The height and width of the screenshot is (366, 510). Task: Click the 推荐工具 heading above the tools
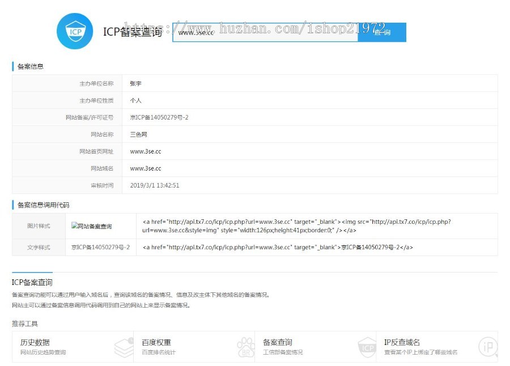[23, 324]
